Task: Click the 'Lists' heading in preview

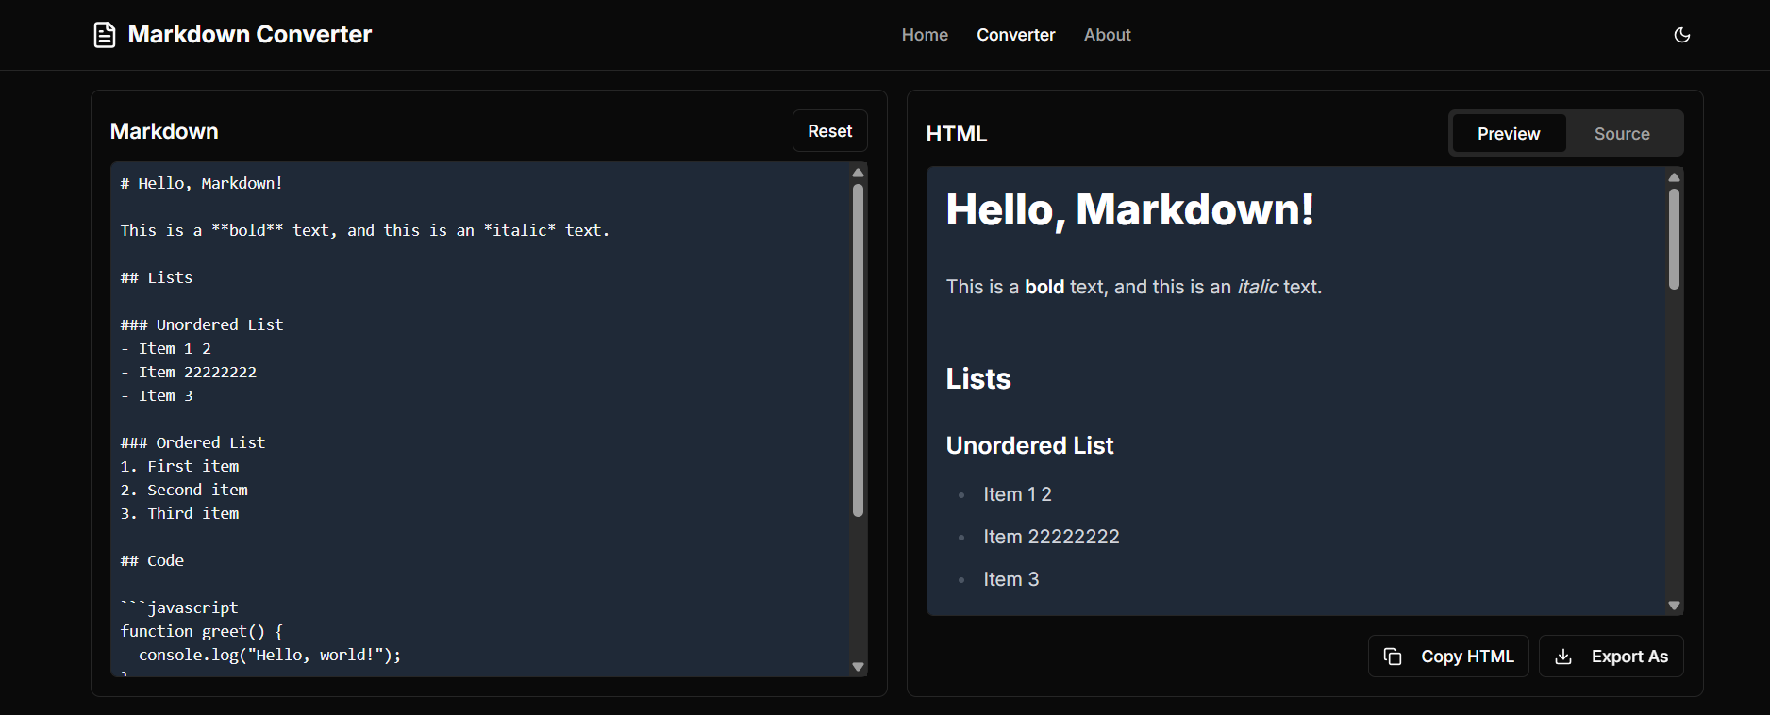Action: coord(978,378)
